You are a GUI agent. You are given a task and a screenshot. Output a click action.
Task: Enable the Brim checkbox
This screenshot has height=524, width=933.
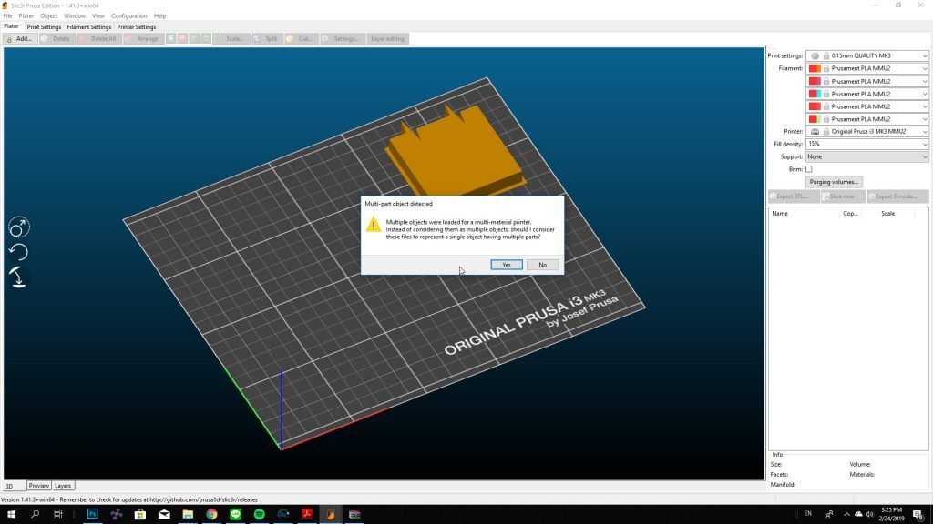coord(808,169)
